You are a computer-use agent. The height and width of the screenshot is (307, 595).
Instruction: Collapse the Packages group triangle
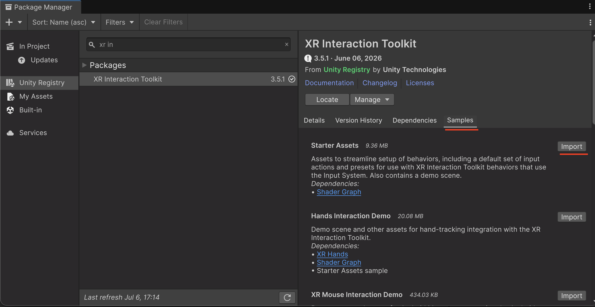(84, 65)
